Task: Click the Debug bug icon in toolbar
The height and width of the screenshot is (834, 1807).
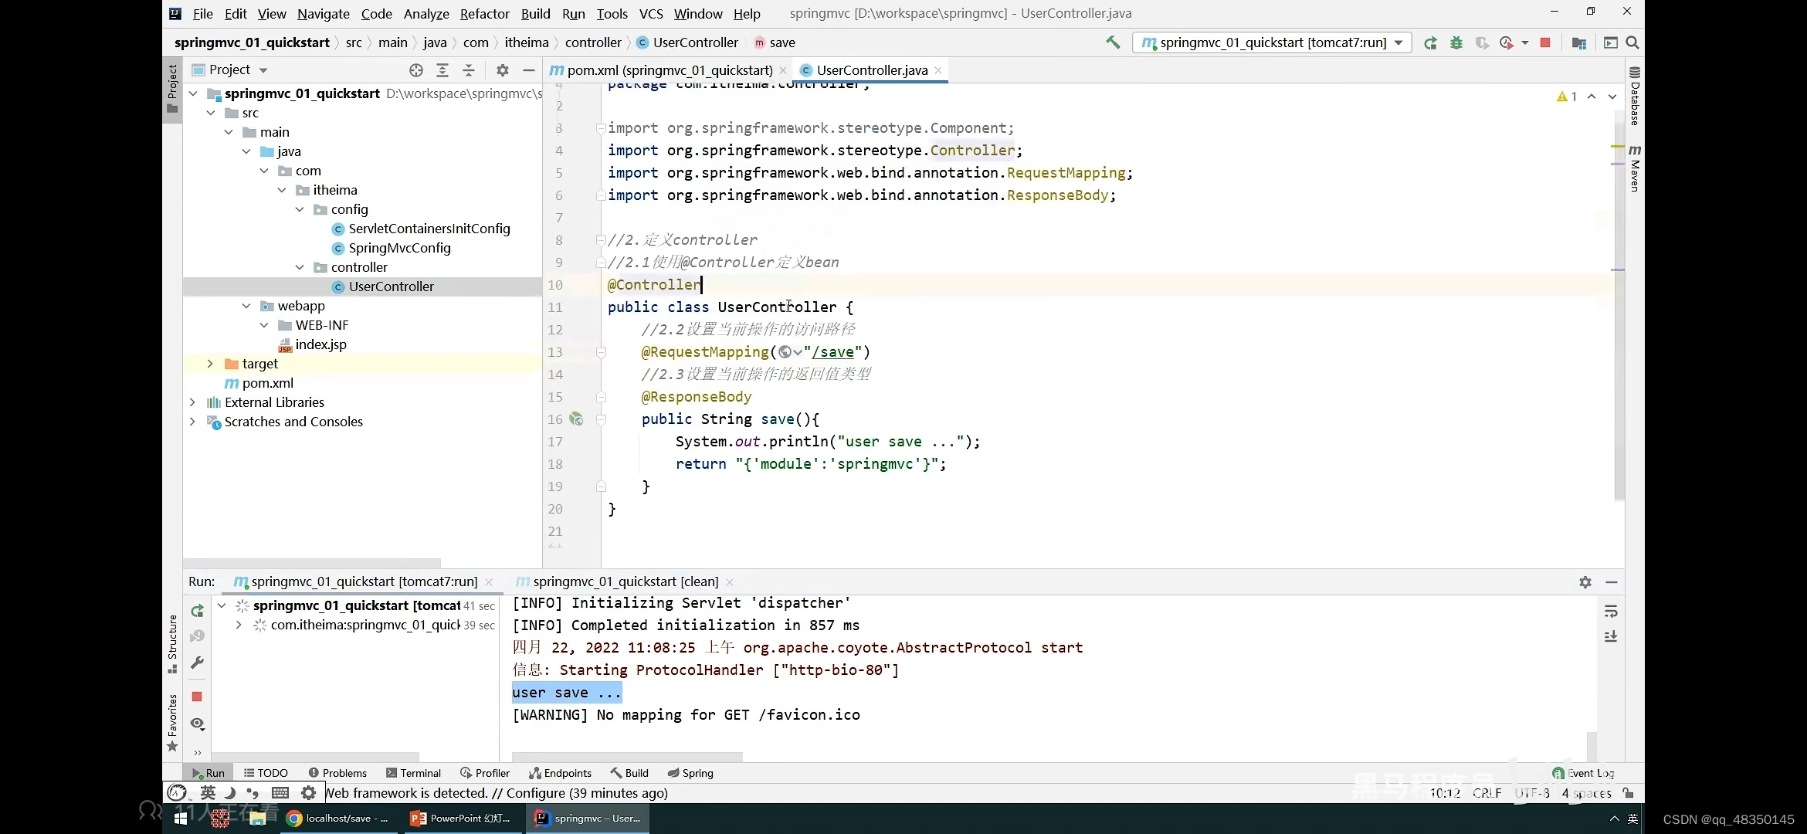Action: 1456,42
